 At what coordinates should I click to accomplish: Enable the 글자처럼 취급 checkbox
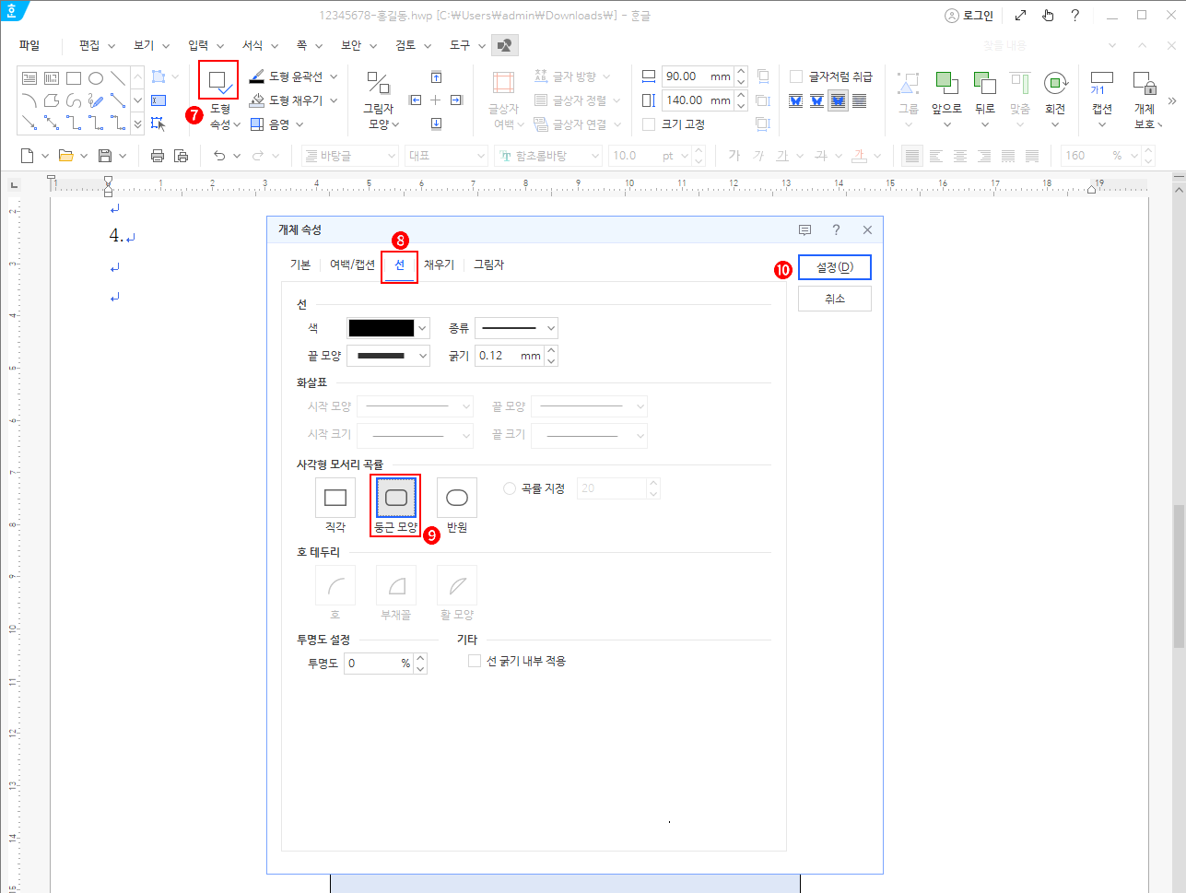tap(796, 76)
